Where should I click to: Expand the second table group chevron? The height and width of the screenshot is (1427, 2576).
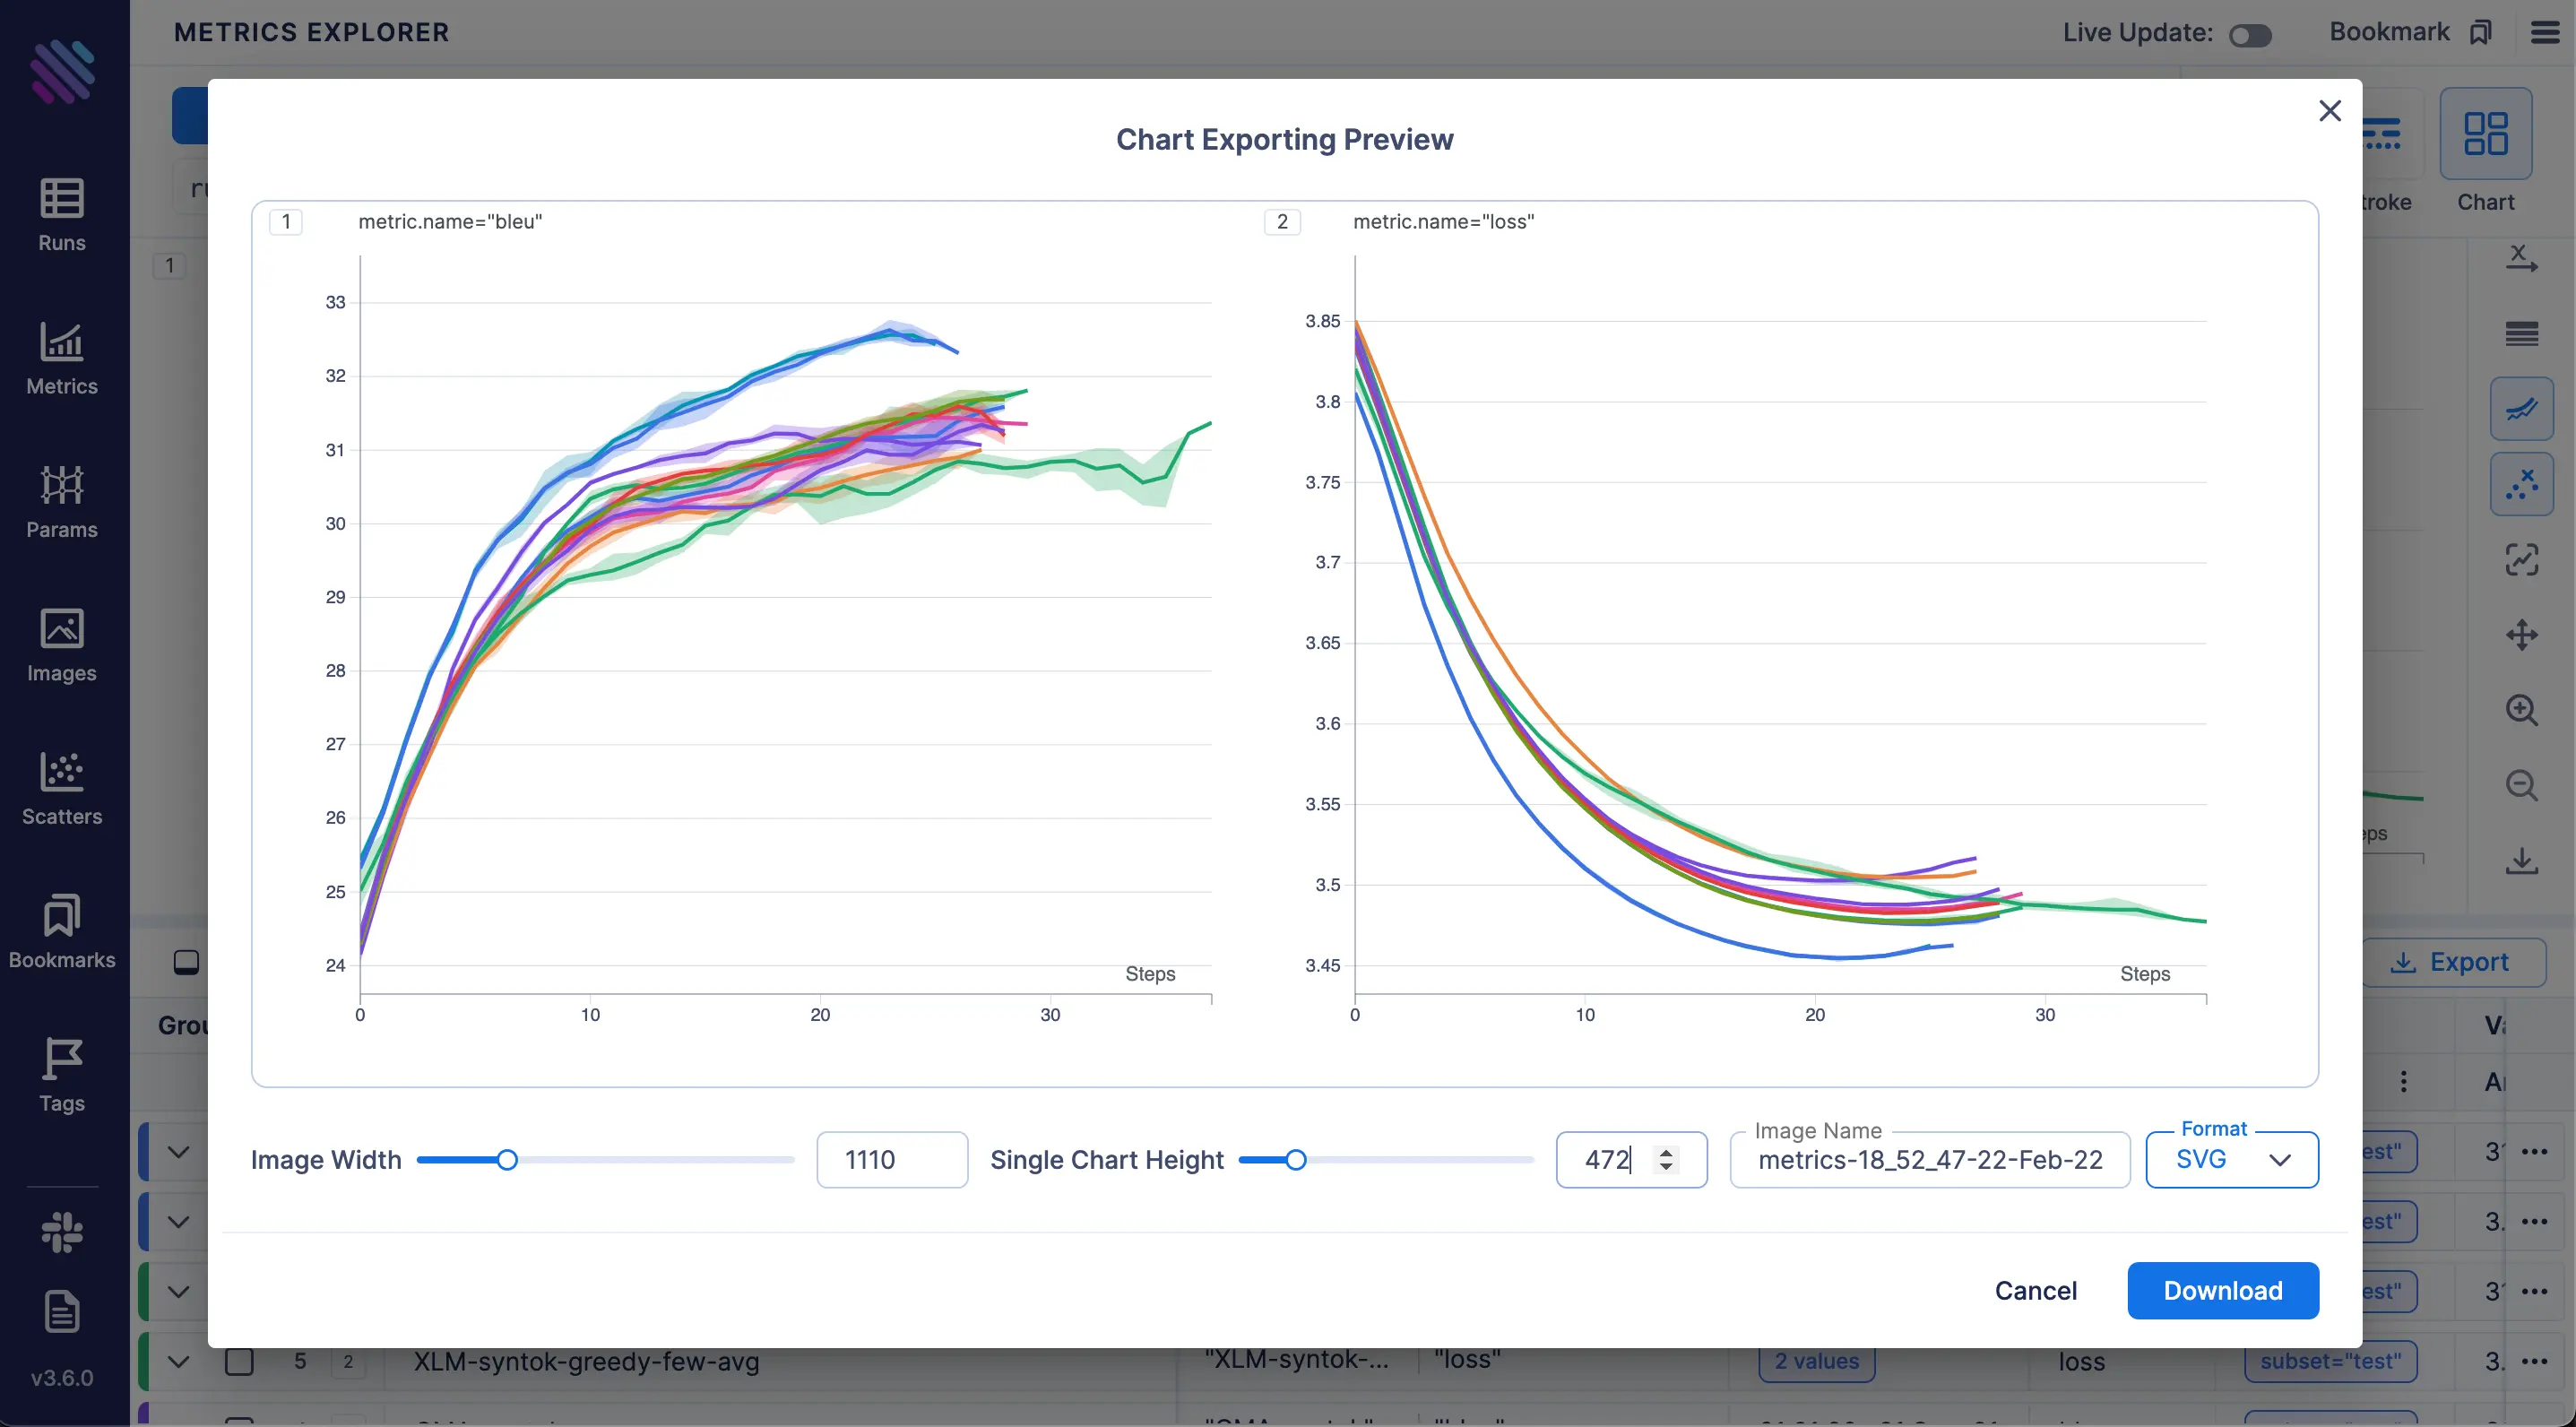[x=178, y=1221]
